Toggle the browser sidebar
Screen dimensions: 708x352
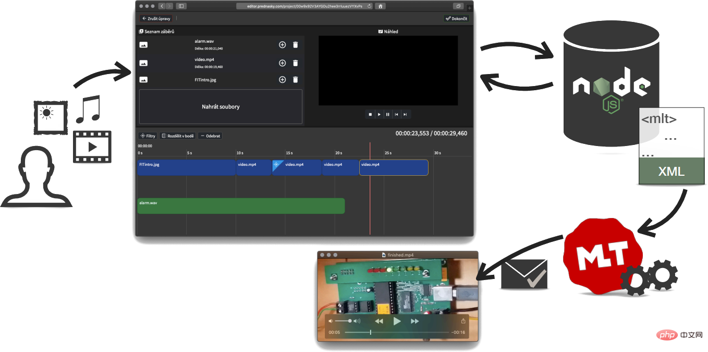tap(181, 6)
